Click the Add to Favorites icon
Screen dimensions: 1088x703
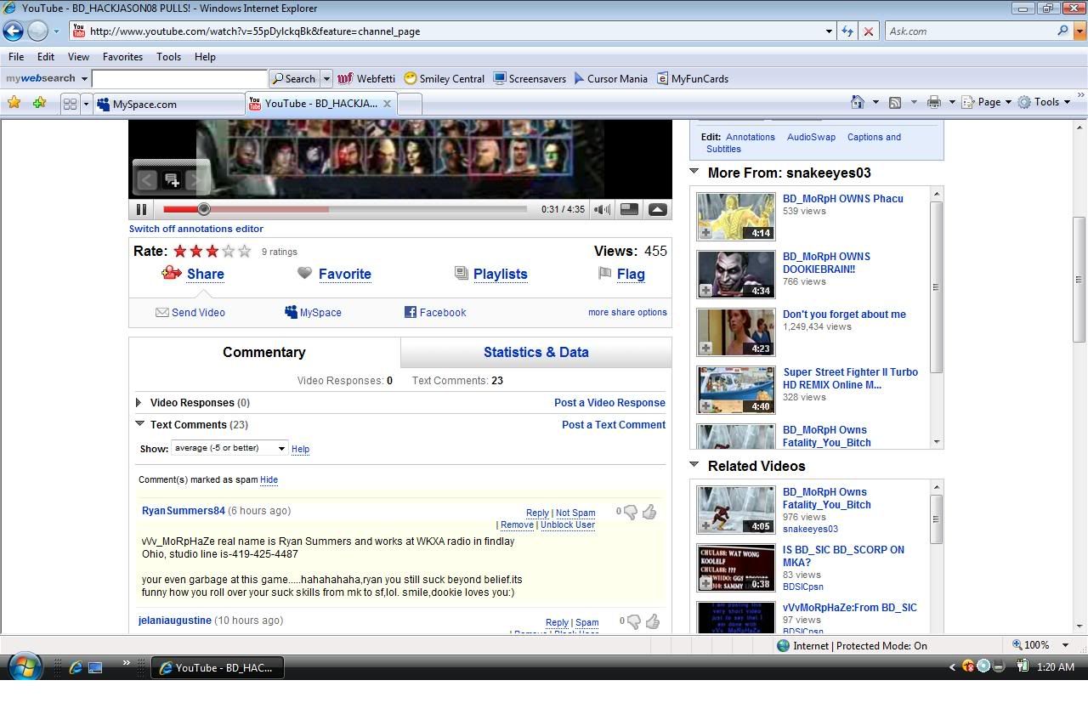pos(39,103)
